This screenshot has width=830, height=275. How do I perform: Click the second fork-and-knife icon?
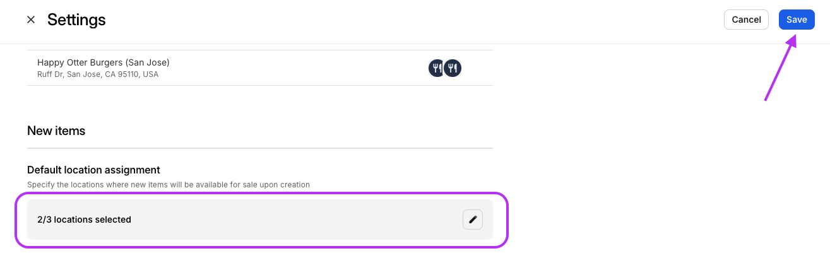click(453, 68)
